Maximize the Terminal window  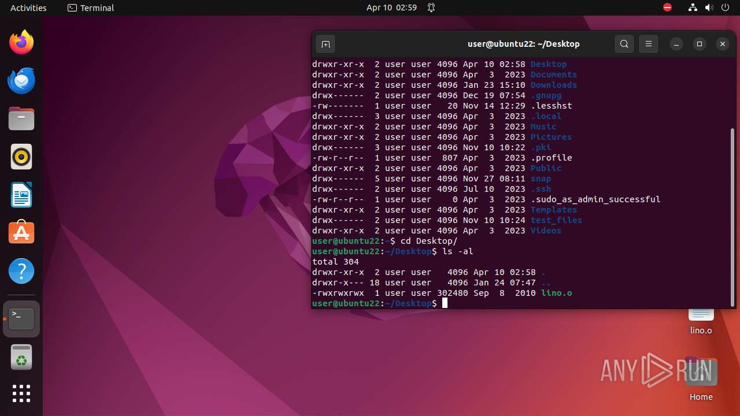(700, 44)
